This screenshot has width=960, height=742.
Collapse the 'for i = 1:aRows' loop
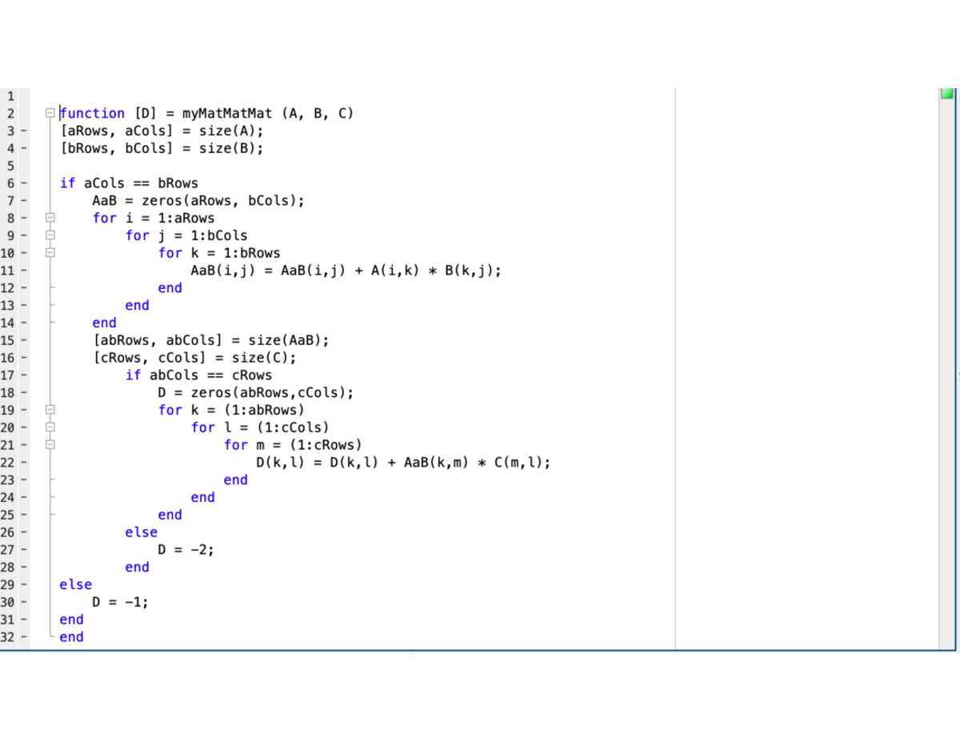click(x=50, y=219)
